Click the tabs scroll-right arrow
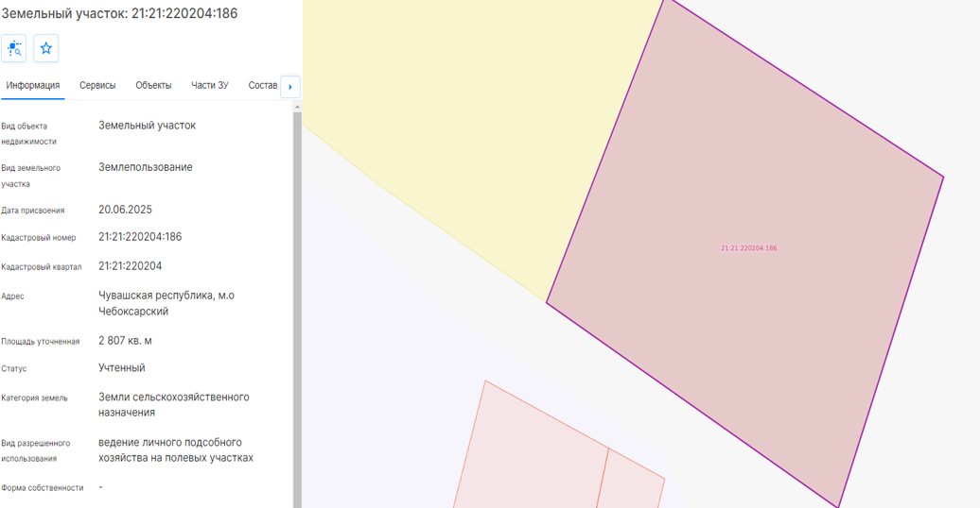The width and height of the screenshot is (980, 508). [290, 87]
